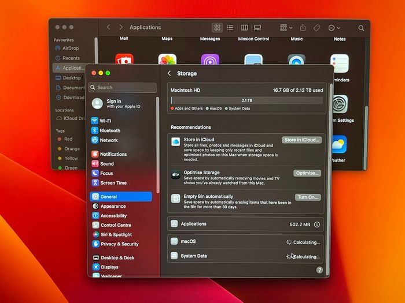Select the System Data storage row
The image size is (405, 303).
(x=245, y=256)
